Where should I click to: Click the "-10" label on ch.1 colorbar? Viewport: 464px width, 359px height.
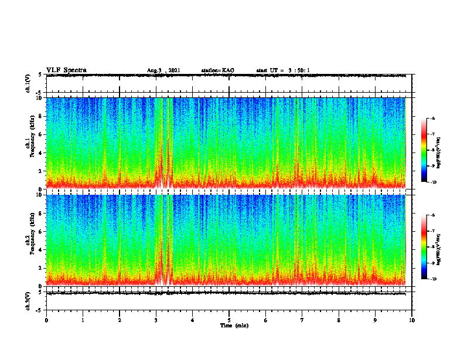coord(433,182)
